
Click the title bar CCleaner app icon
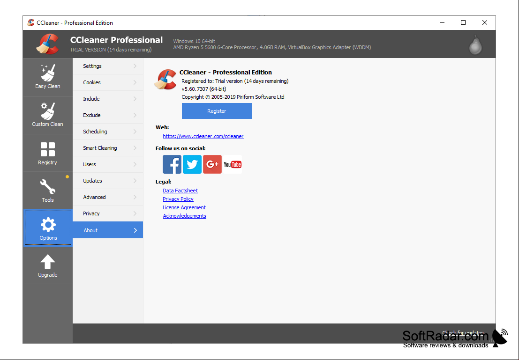point(31,22)
